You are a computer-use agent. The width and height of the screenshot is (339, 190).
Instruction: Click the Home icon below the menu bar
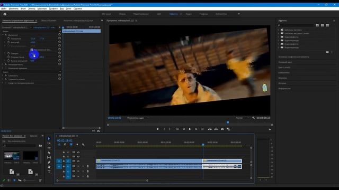5,14
